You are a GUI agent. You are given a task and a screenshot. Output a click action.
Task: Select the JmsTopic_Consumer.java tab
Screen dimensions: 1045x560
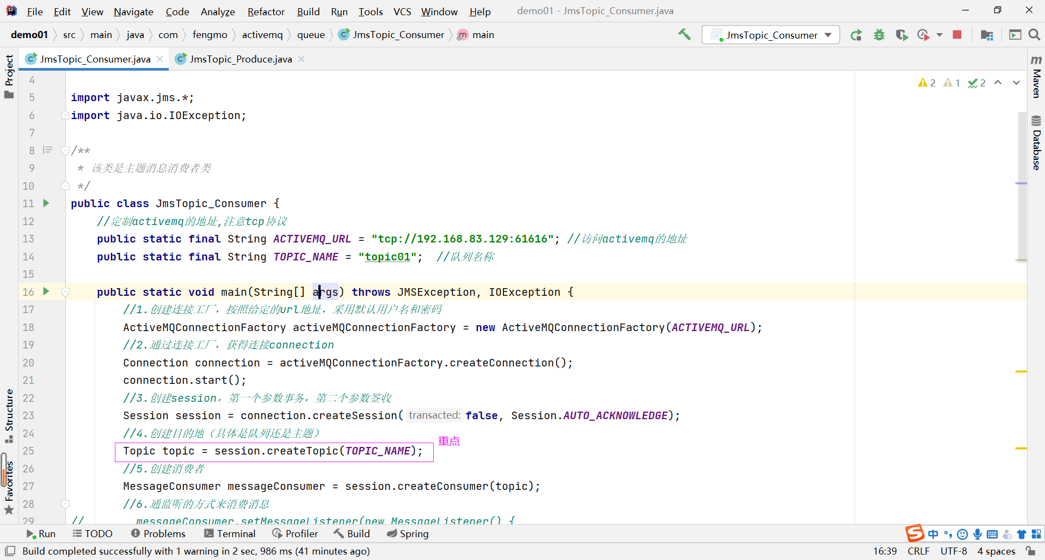pos(95,59)
